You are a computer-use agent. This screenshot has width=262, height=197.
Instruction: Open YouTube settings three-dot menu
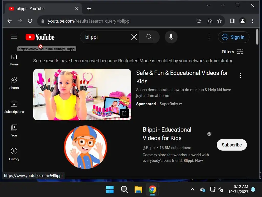click(x=209, y=37)
